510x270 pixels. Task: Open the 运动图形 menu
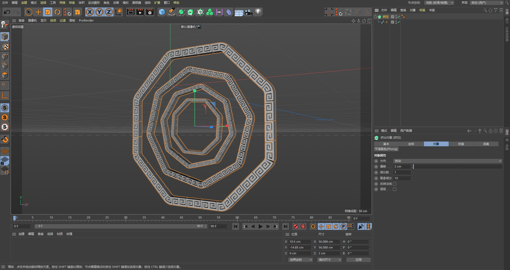[94, 3]
